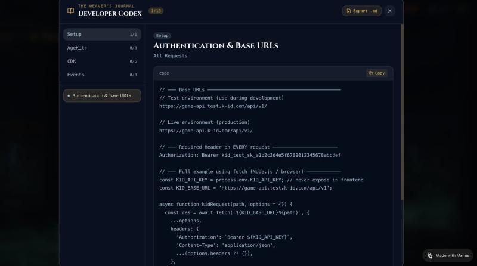
Task: Open the Made with Manus badge
Action: pos(448,255)
